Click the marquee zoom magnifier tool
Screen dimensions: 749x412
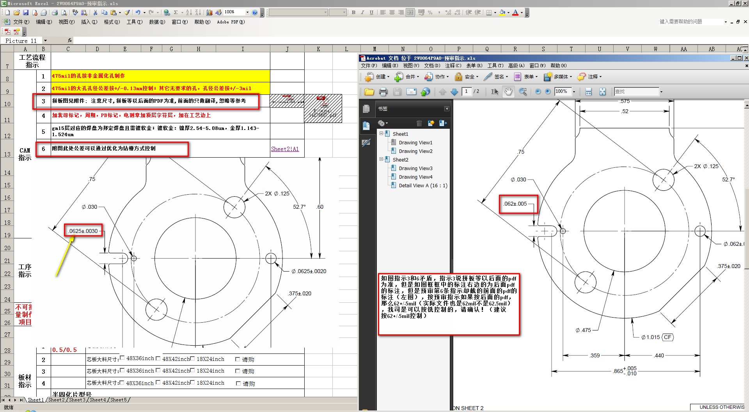click(523, 92)
